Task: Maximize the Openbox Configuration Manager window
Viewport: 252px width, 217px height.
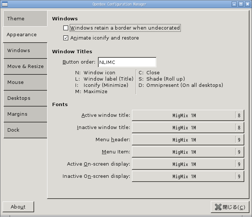Action: pos(241,4)
